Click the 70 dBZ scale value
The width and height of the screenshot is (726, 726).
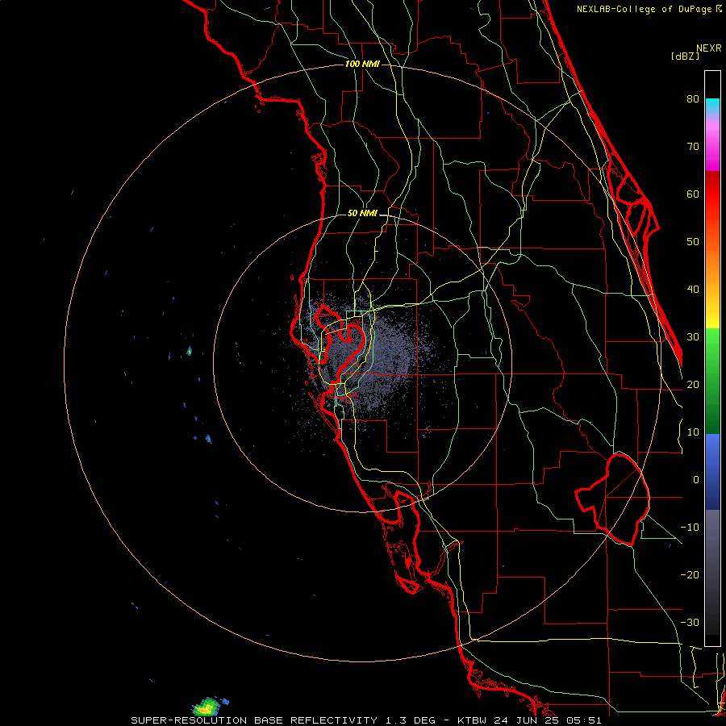693,147
